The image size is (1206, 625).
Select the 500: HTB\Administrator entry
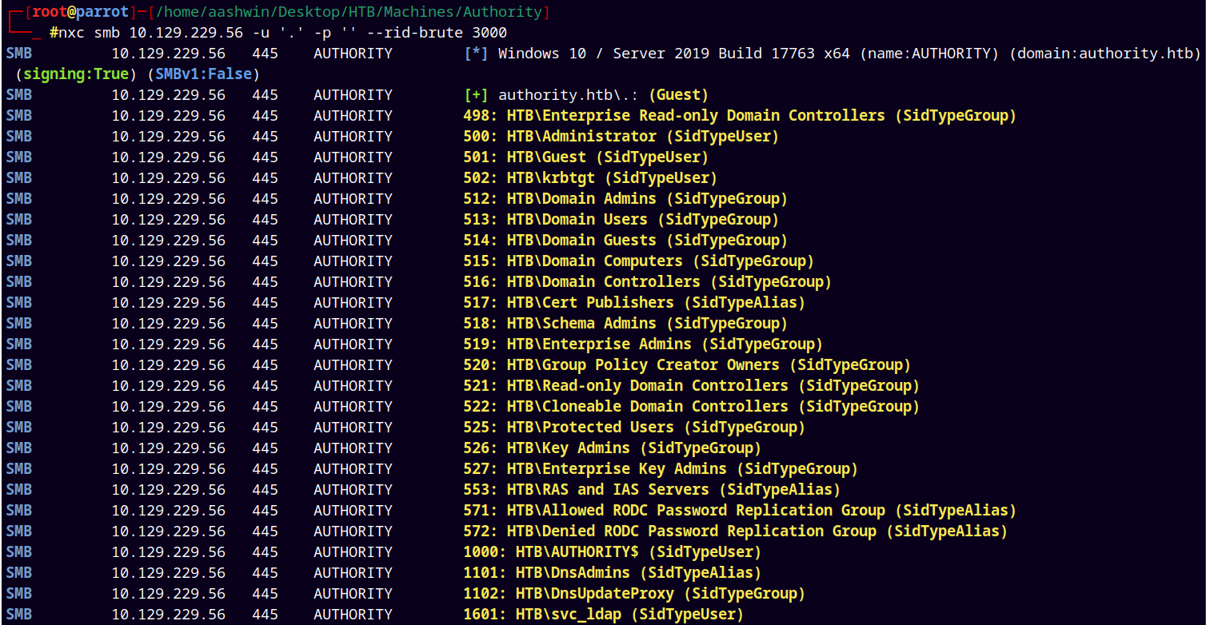coord(621,137)
